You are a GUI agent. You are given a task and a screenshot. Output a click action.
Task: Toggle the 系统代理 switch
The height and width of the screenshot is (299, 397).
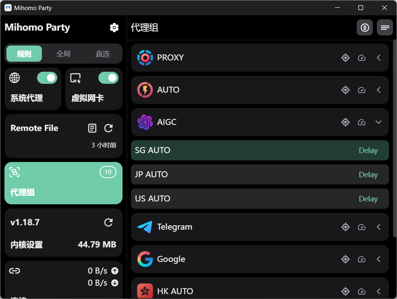click(47, 78)
